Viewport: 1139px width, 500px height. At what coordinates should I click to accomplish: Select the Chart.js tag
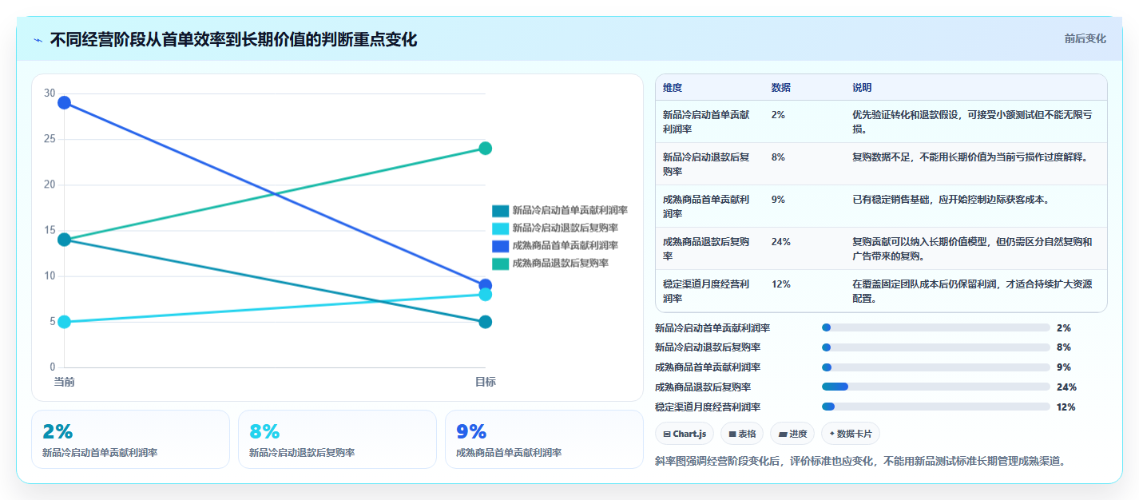pos(684,434)
